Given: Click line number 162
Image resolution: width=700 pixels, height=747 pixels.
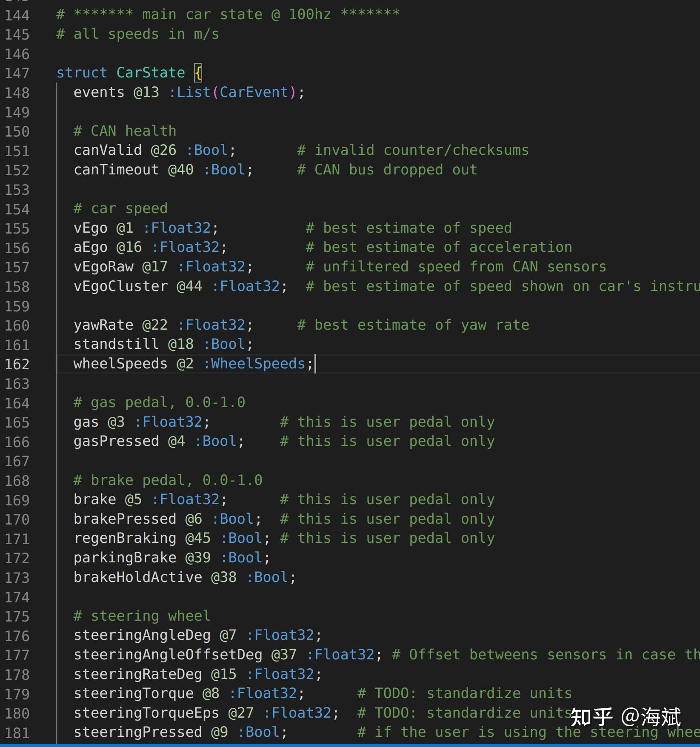Looking at the screenshot, I should [17, 364].
